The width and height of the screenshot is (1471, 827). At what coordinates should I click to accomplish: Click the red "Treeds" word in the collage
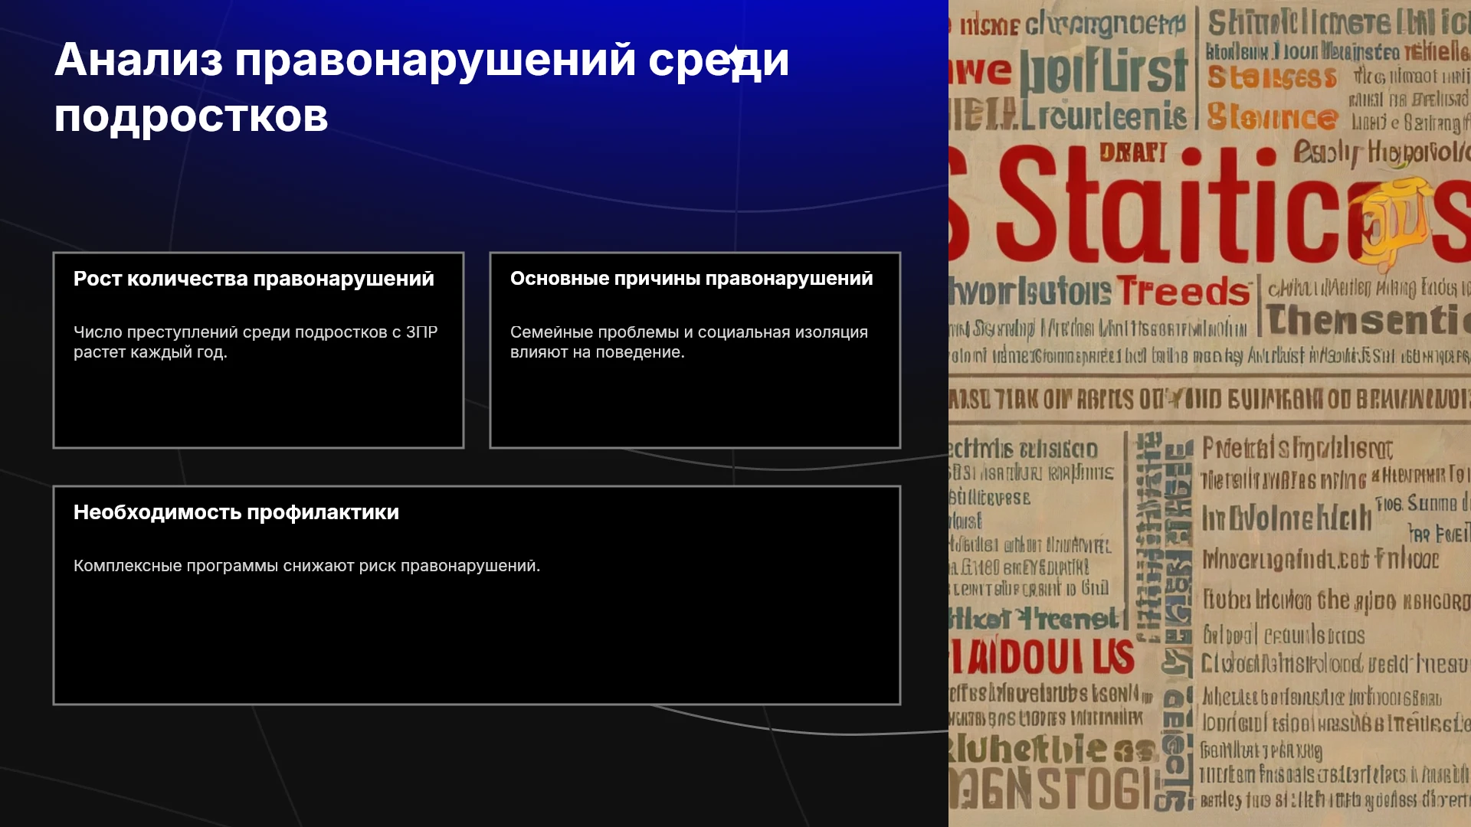click(x=1183, y=293)
